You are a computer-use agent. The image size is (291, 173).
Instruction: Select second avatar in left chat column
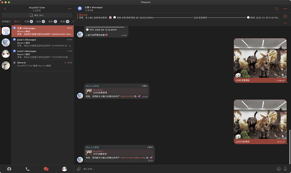tap(6, 43)
